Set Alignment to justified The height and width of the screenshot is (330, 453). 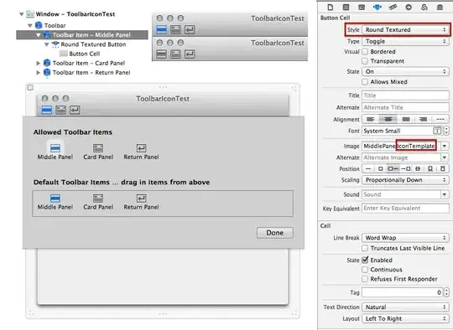point(406,119)
